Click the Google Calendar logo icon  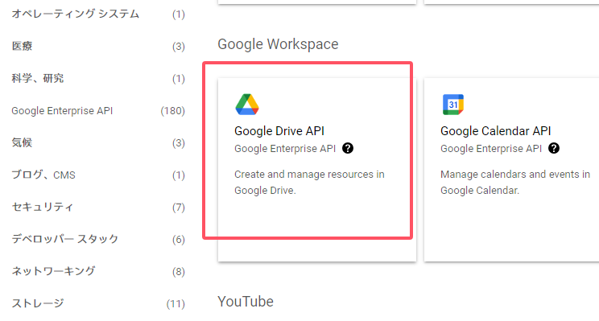453,105
